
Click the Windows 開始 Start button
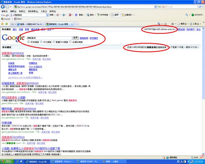tap(7, 162)
